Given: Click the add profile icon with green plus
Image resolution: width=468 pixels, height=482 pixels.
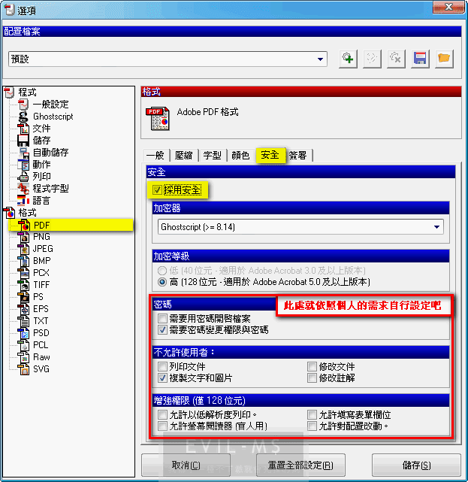Looking at the screenshot, I should [x=348, y=59].
